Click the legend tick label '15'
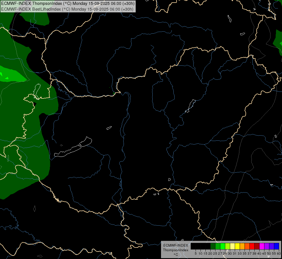The height and width of the screenshot is (259, 282). coord(205,254)
